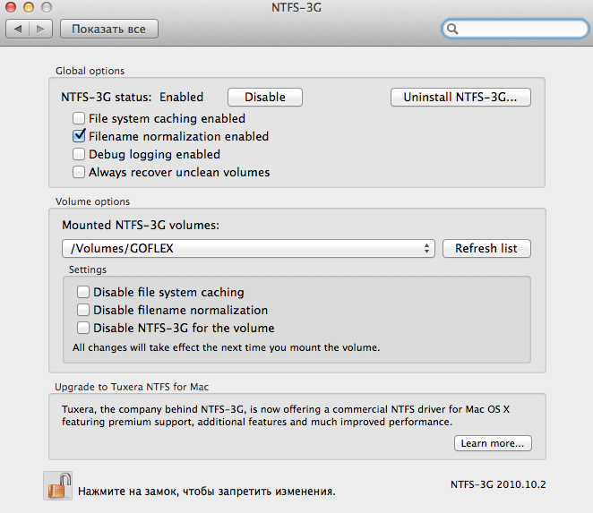Click the yellow minimize window button
The height and width of the screenshot is (513, 593).
pos(29,7)
